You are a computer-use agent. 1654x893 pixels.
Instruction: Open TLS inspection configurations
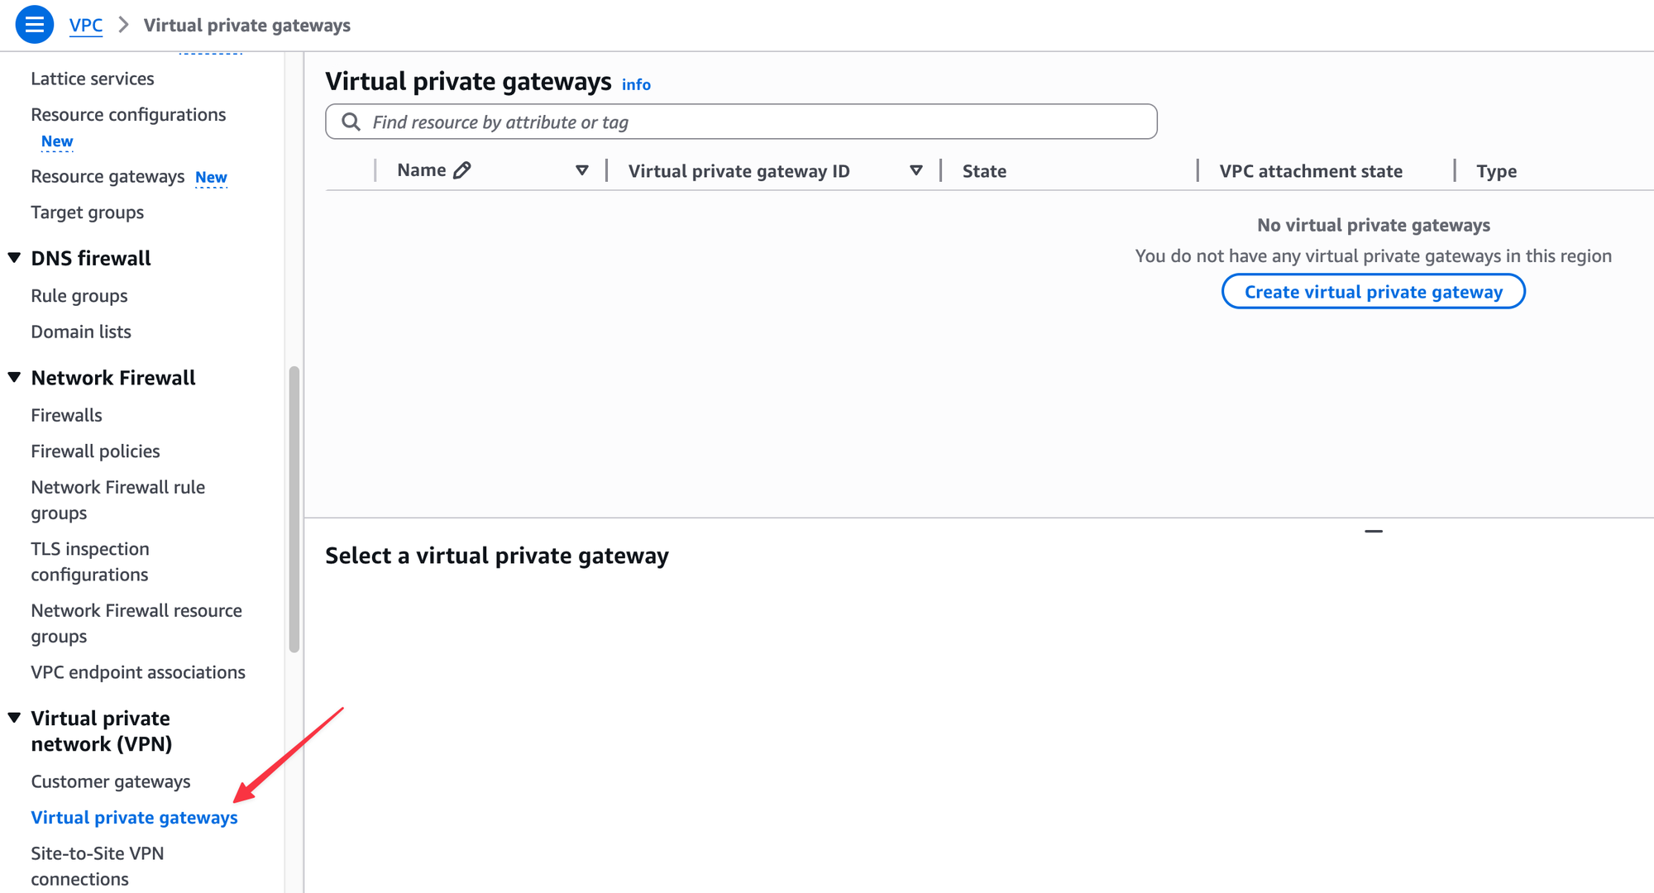click(x=90, y=562)
